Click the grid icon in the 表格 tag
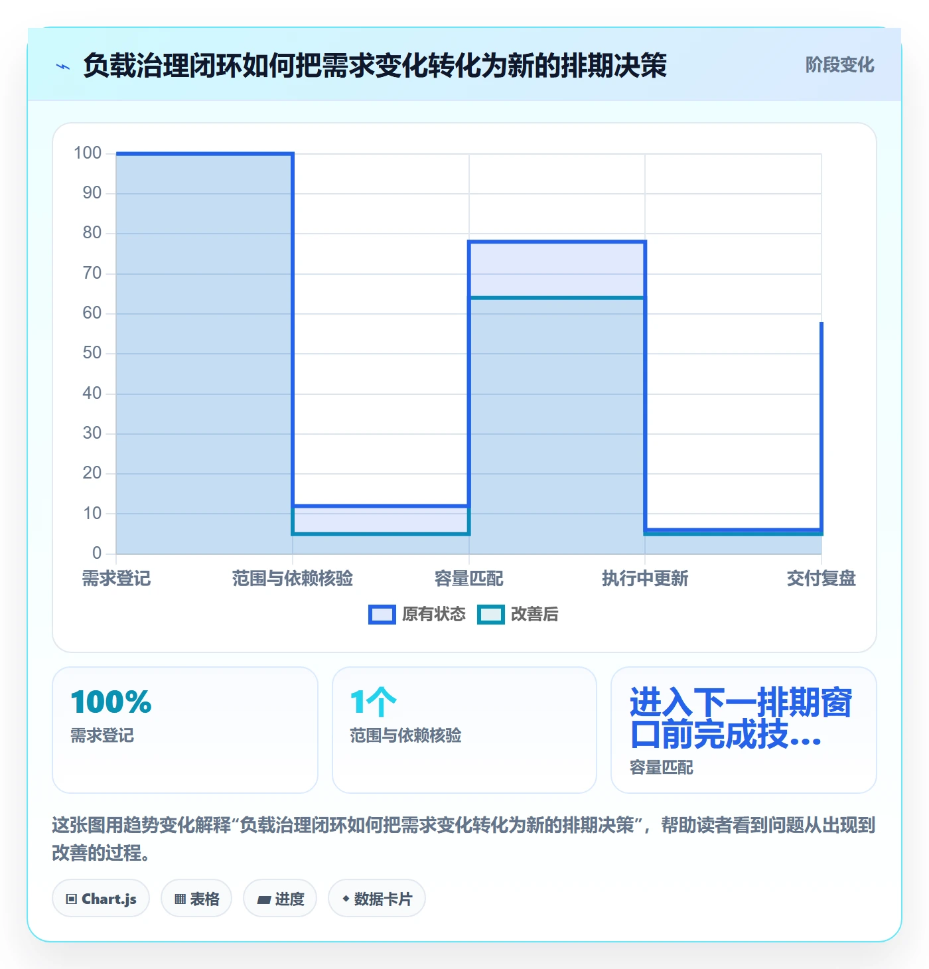 point(180,899)
